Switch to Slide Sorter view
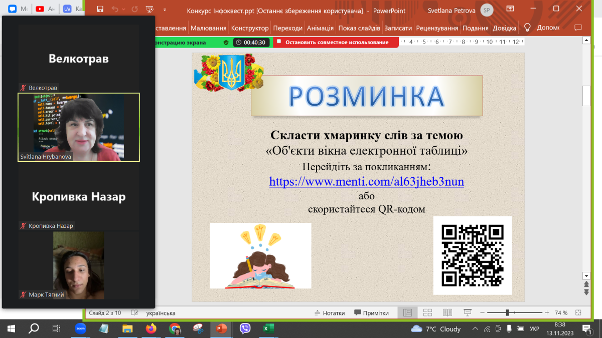Viewport: 602px width, 338px height. point(427,313)
